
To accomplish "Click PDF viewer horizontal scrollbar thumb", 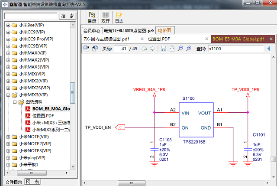I will (132, 183).
